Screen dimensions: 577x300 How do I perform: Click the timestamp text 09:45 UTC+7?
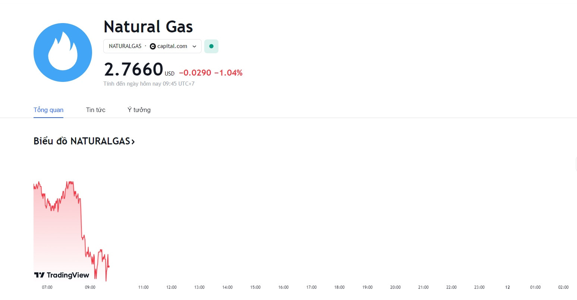pyautogui.click(x=179, y=84)
